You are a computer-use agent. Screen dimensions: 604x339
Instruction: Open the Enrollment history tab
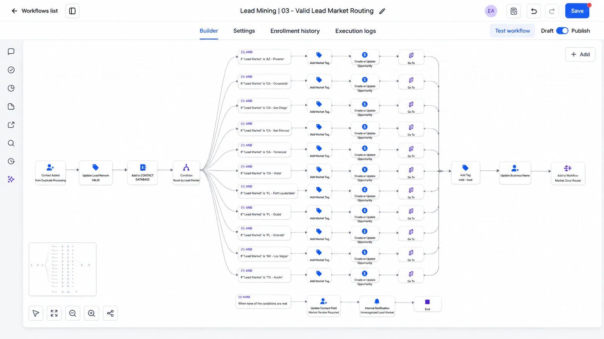[295, 31]
